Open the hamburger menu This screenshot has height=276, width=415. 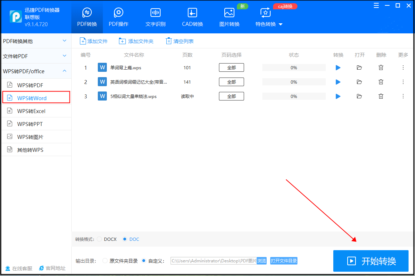coord(376,5)
